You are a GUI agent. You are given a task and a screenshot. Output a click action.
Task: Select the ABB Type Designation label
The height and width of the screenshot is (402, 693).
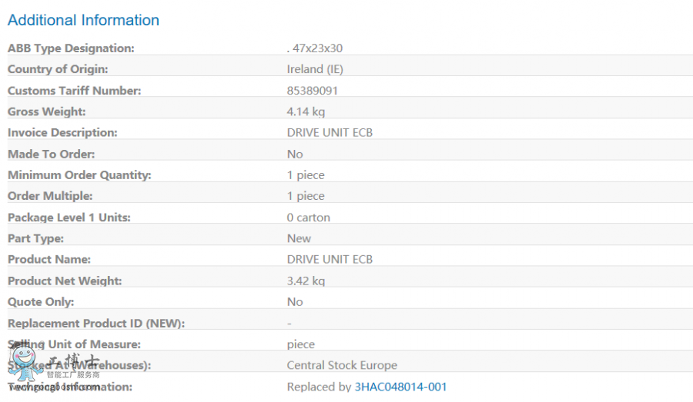pos(71,48)
